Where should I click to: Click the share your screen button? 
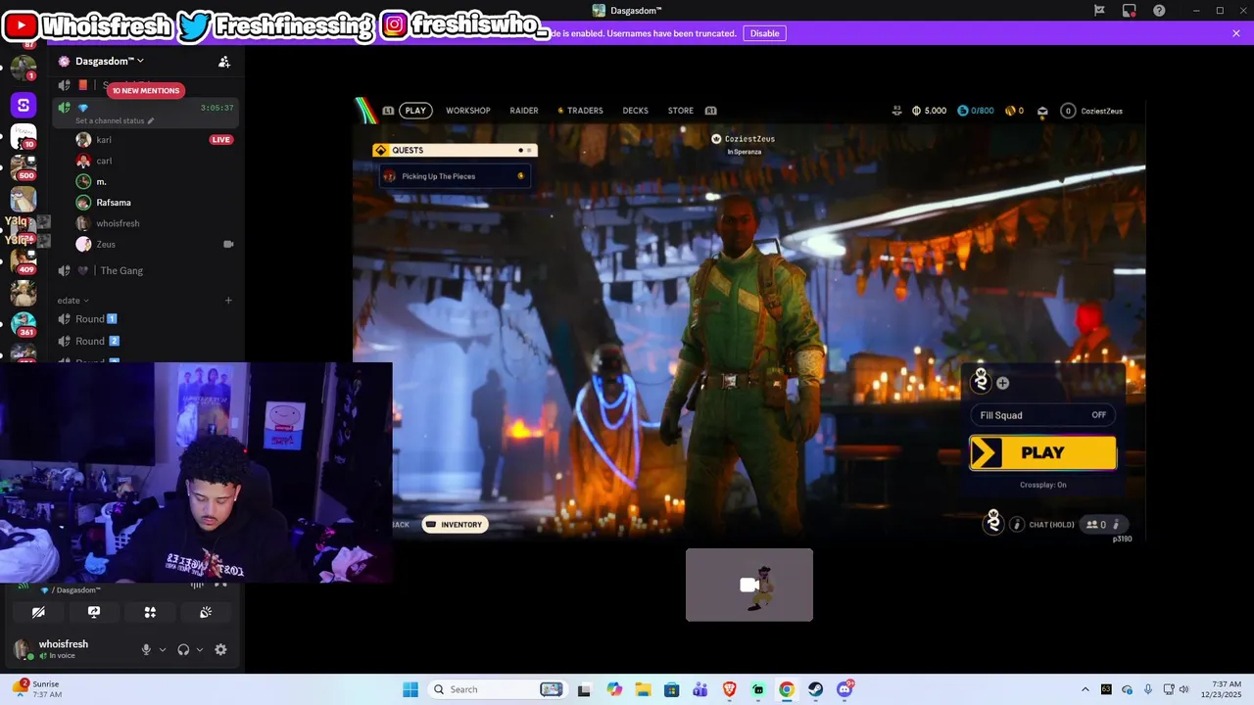[94, 612]
